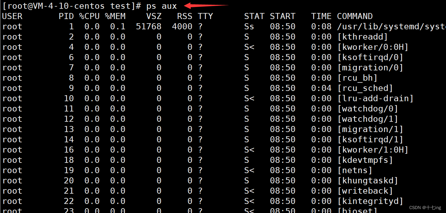Click the TIME column header

321,16
